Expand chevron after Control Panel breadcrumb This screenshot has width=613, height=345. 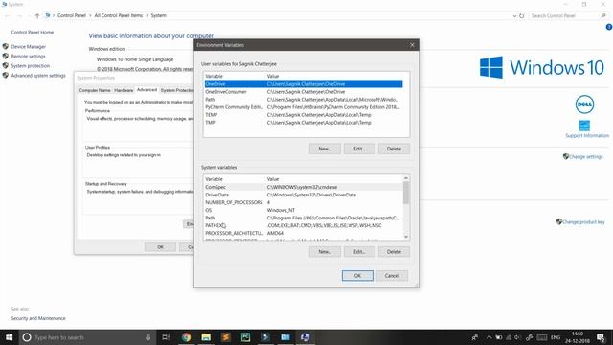(90, 15)
